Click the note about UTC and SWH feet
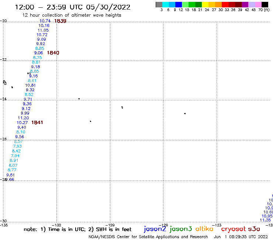Screen dimensions: 273x240 [x=77, y=229]
